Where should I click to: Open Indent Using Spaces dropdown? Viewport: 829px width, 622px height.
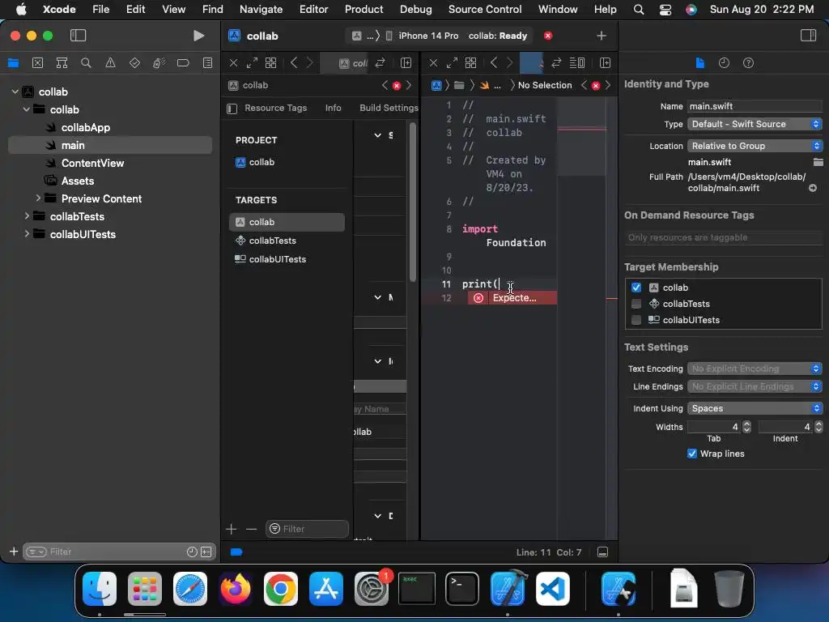pos(755,408)
